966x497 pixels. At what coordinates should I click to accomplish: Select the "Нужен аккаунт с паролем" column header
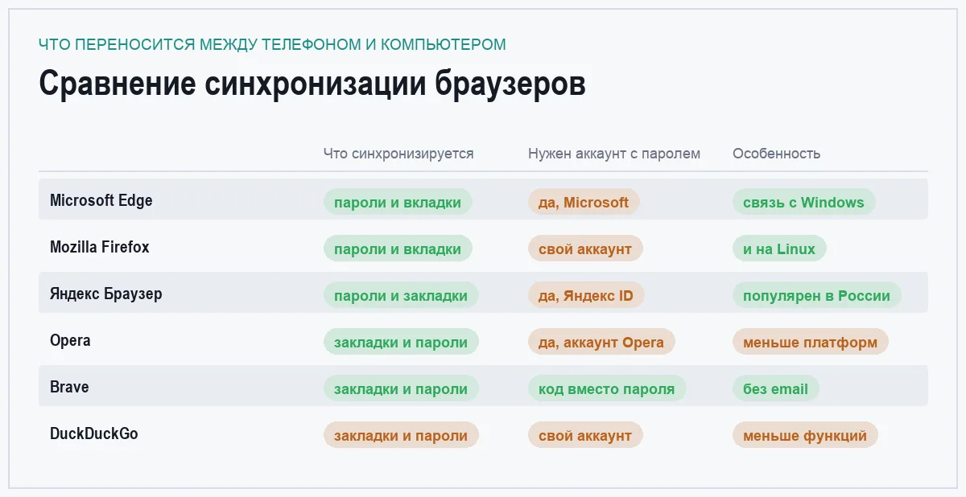[614, 154]
